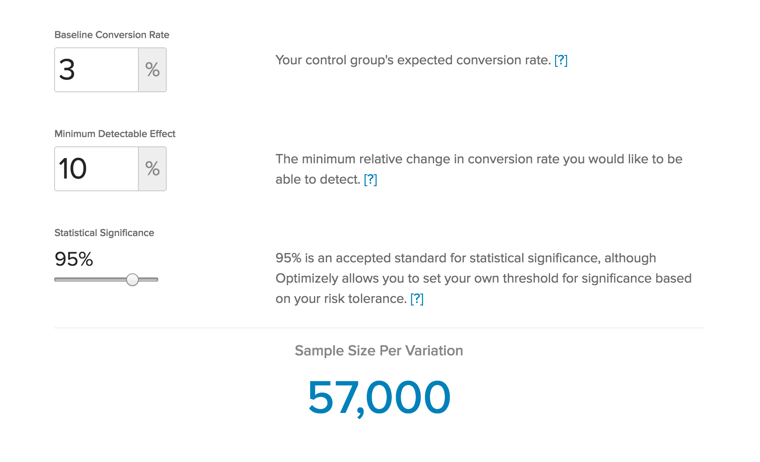760x462 pixels.
Task: Open help link for control group conversion rate
Action: click(x=561, y=60)
